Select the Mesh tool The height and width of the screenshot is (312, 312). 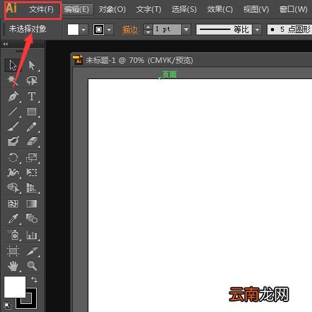click(13, 204)
